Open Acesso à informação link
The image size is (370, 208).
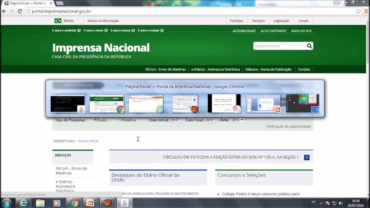pyautogui.click(x=103, y=21)
